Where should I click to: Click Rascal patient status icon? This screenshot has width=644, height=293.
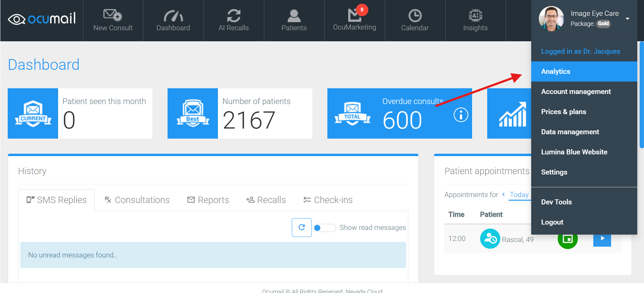(x=490, y=239)
